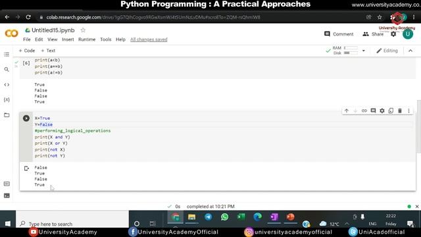The width and height of the screenshot is (421, 237).
Task: Delete the current cell
Action: [x=400, y=111]
